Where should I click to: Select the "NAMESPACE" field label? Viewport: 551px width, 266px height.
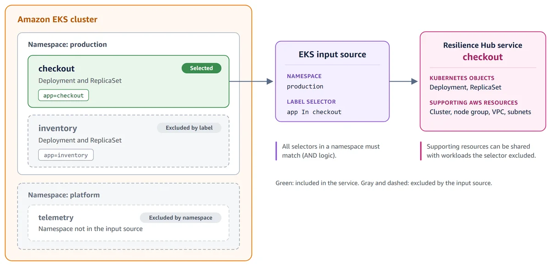click(x=304, y=76)
